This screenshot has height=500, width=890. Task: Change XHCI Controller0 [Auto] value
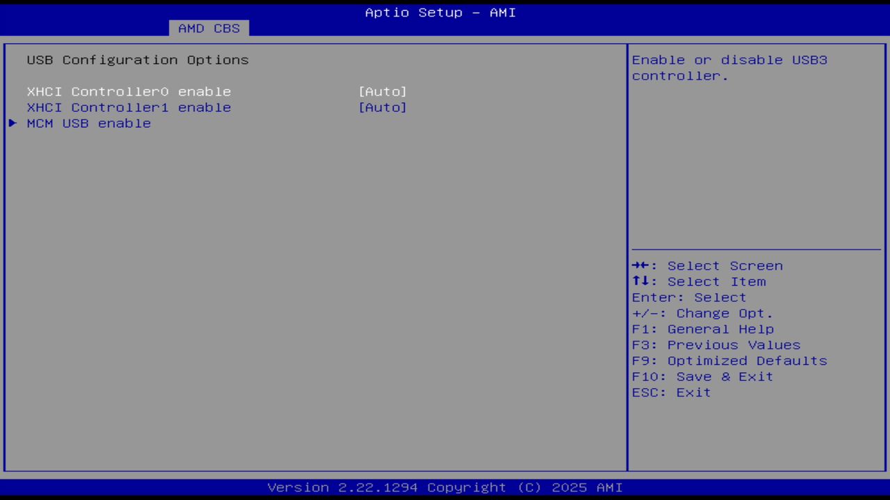[382, 92]
